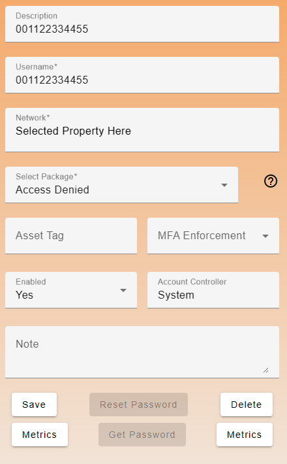This screenshot has width=287, height=464.
Task: Click the Get Password button
Action: pyautogui.click(x=142, y=435)
